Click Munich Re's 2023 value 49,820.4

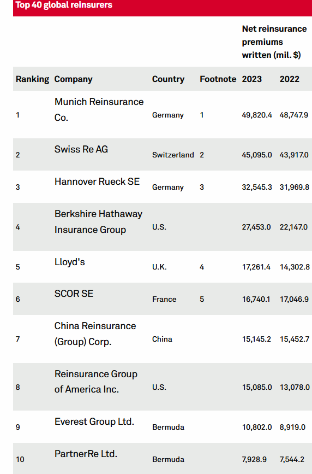pos(257,115)
